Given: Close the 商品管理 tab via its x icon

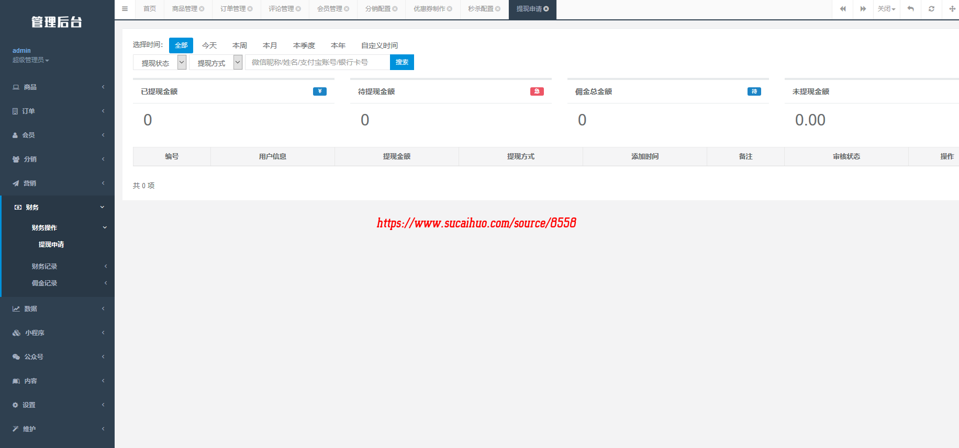Looking at the screenshot, I should (202, 9).
